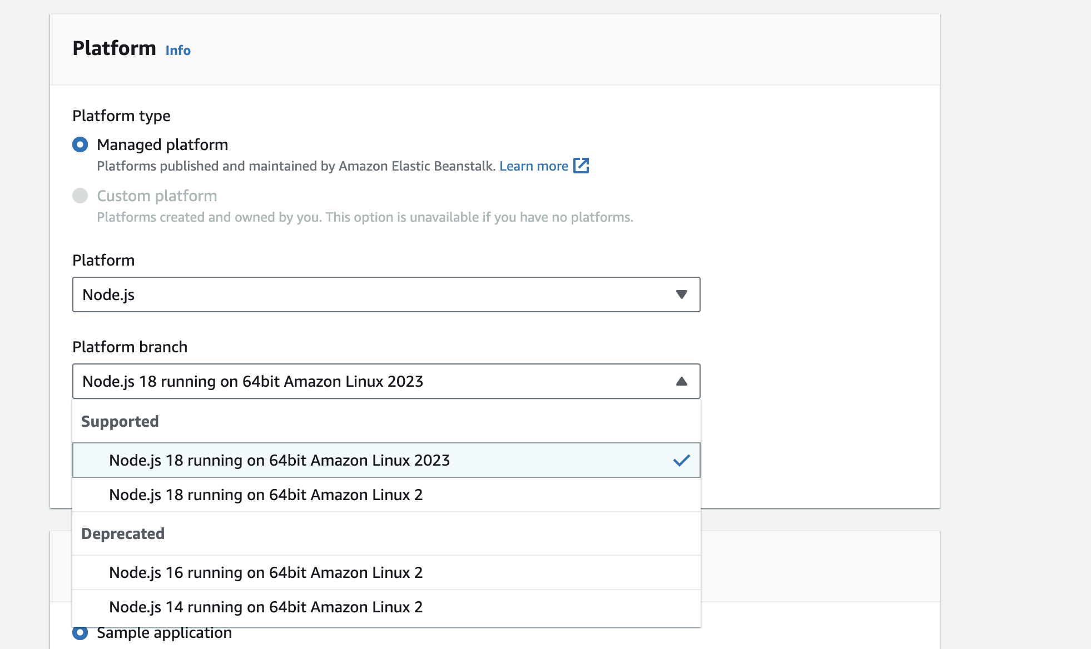This screenshot has width=1091, height=649.
Task: Click the Platform dropdown down-arrow
Action: coord(681,294)
